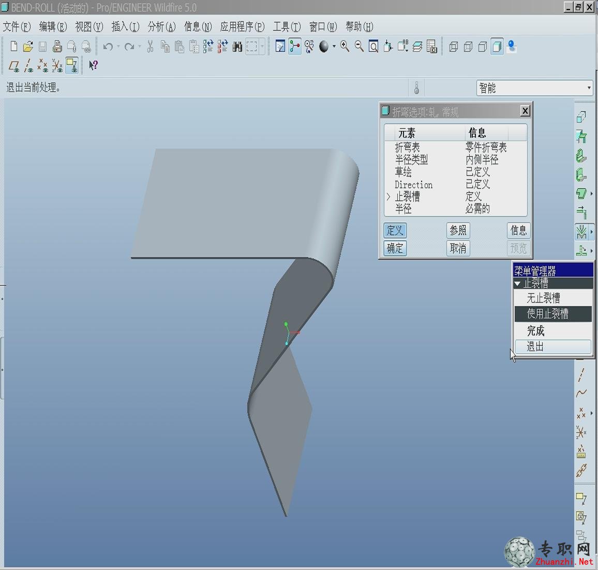Image resolution: width=598 pixels, height=570 pixels.
Task: Click the 确定 button
Action: point(395,249)
